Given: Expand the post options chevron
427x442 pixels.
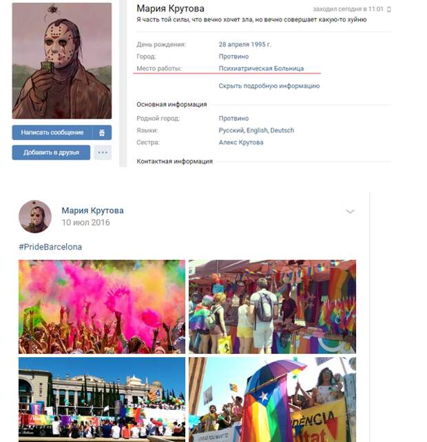Looking at the screenshot, I should 350,212.
